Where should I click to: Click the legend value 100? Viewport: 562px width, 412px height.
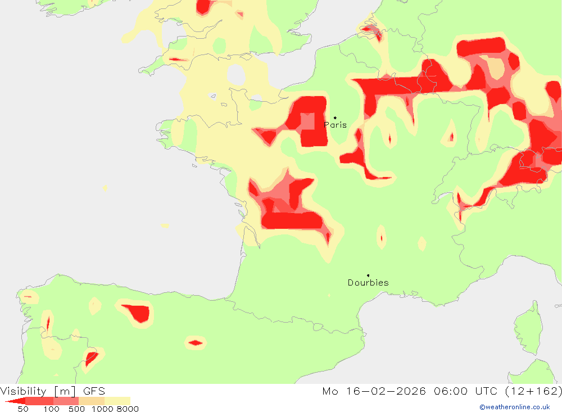coord(51,409)
